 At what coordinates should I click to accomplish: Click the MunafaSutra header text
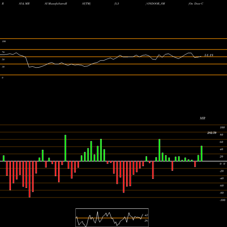tap(56, 4)
